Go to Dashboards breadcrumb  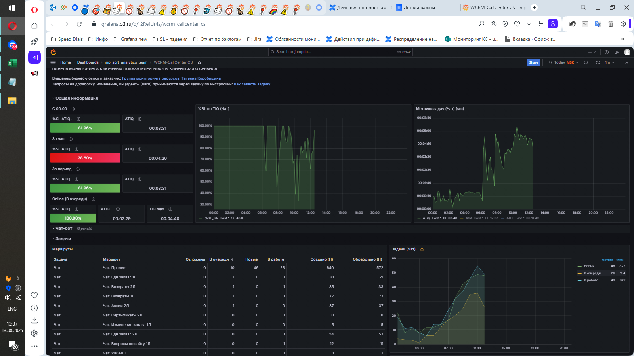pyautogui.click(x=88, y=62)
